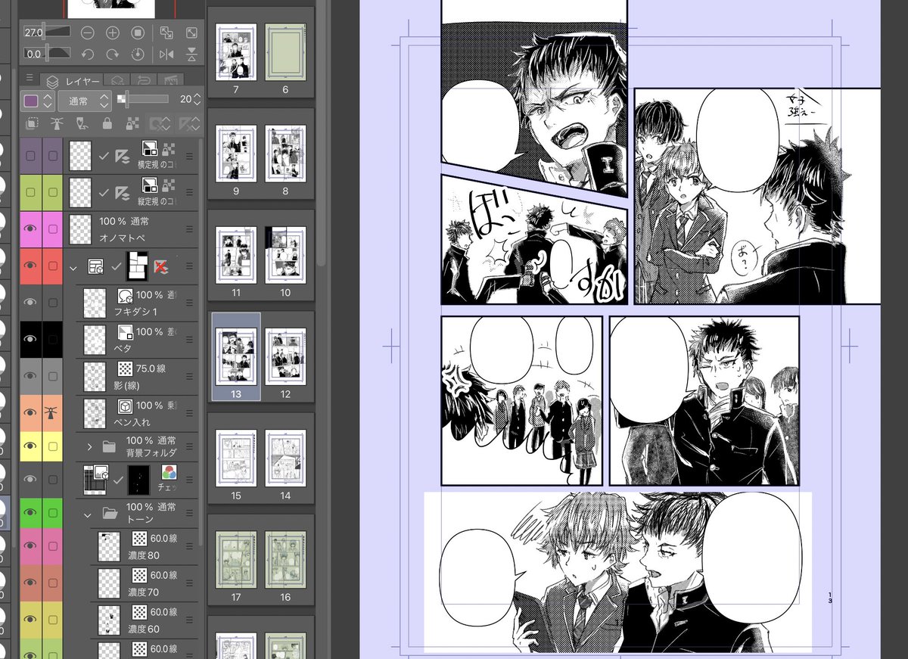Click the fit to screen expand icon
Viewport: 908px width, 659px height.
coord(191,33)
